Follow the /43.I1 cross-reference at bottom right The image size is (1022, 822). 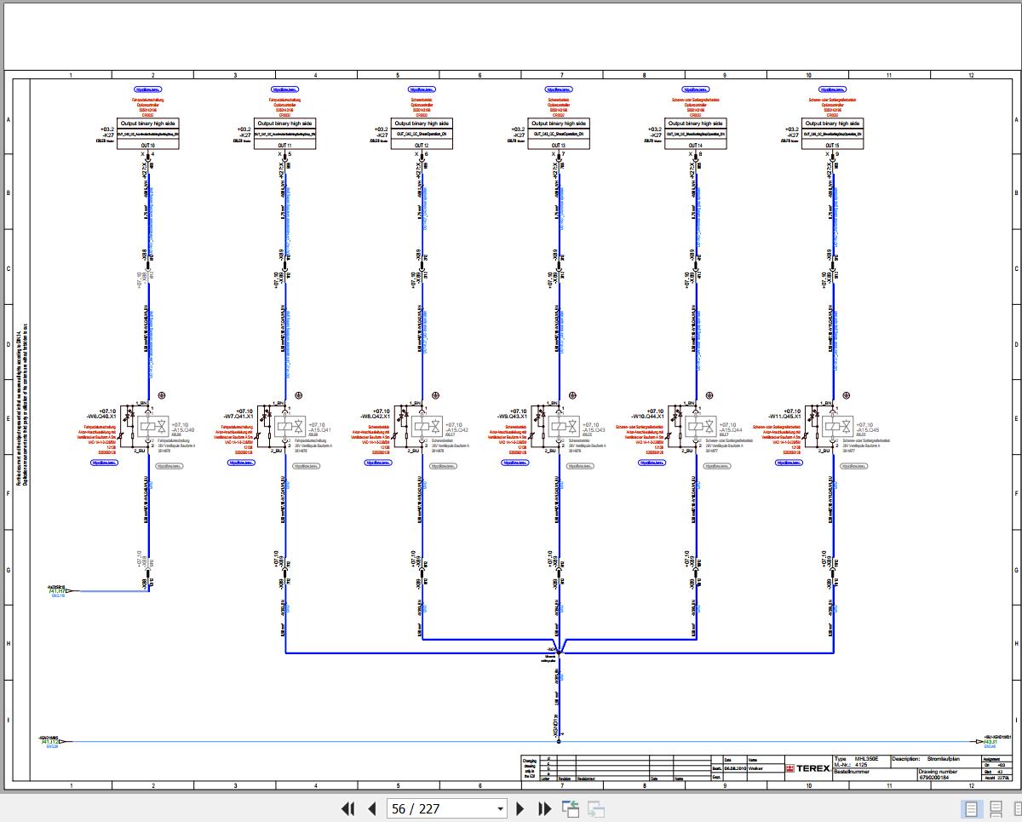(990, 741)
